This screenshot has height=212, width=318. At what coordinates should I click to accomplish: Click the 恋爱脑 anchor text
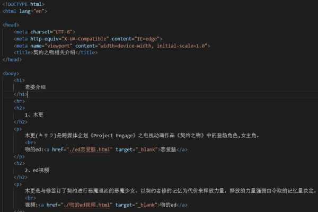click(169, 149)
